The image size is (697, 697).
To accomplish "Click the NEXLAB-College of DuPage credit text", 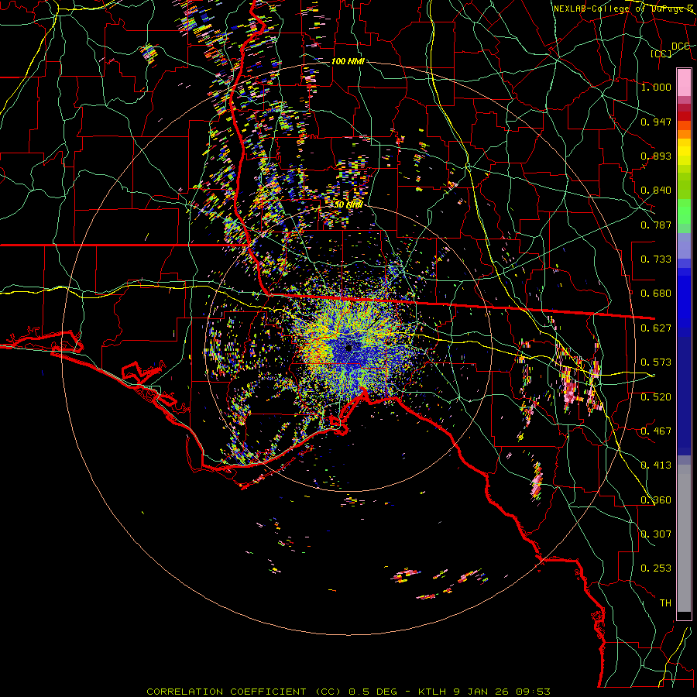I will [624, 9].
